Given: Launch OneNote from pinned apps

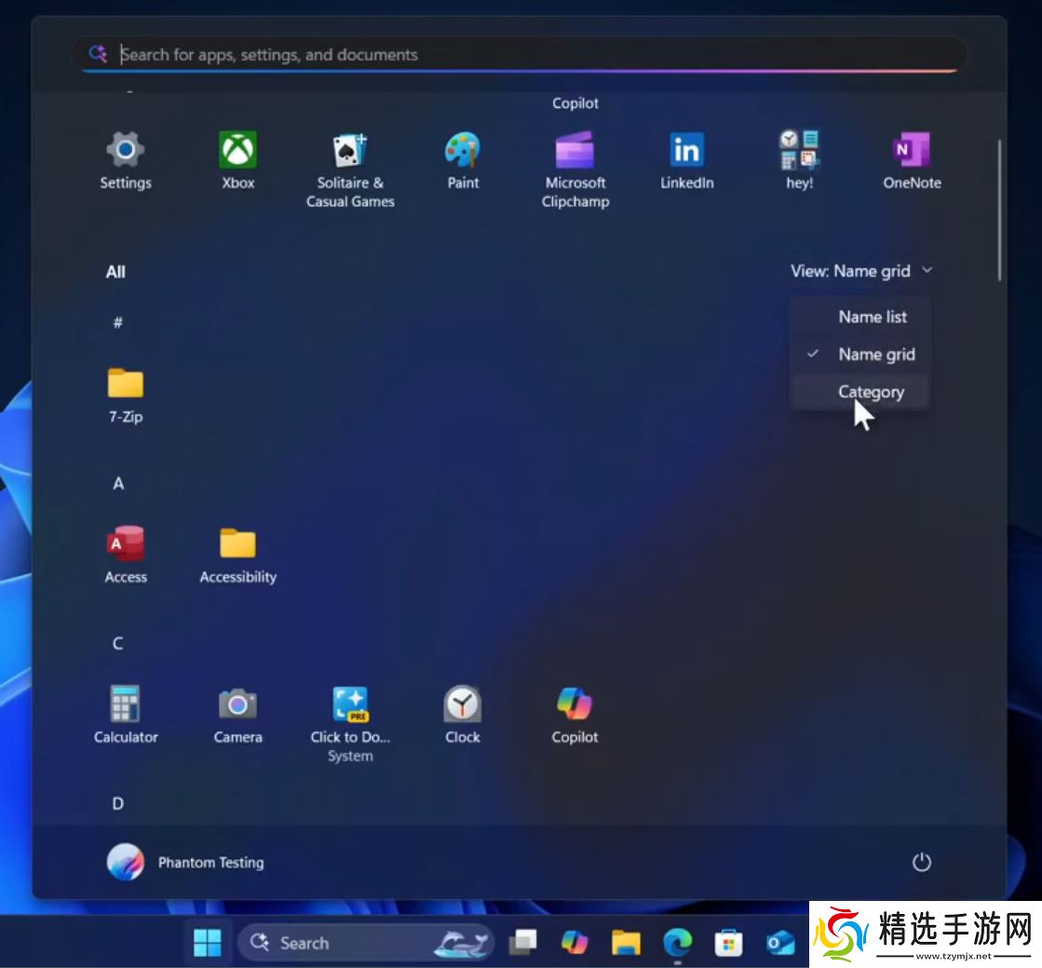Looking at the screenshot, I should (912, 159).
